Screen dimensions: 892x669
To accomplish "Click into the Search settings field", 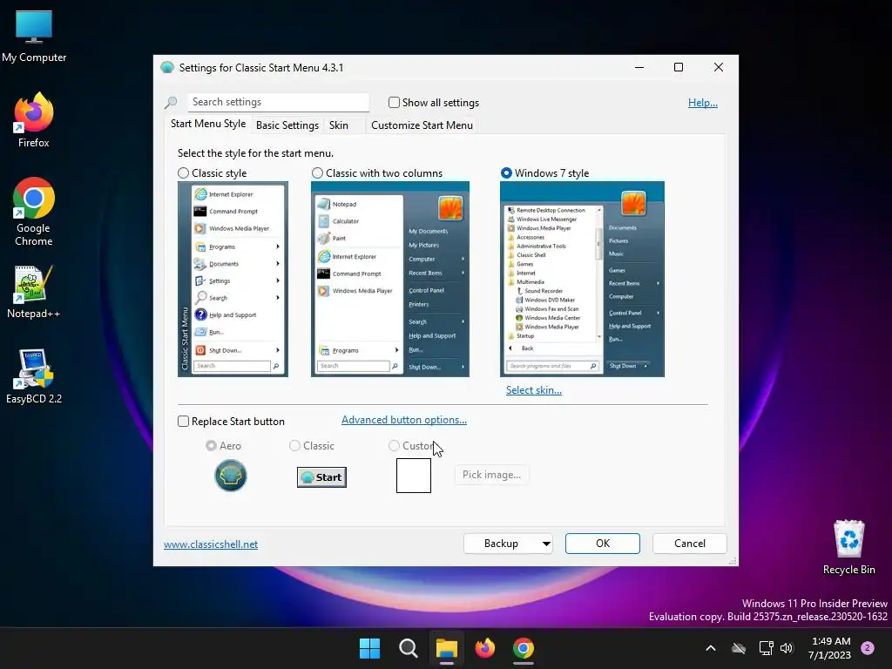I will pyautogui.click(x=278, y=102).
